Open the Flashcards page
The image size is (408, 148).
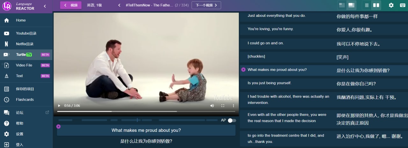[x=26, y=100]
